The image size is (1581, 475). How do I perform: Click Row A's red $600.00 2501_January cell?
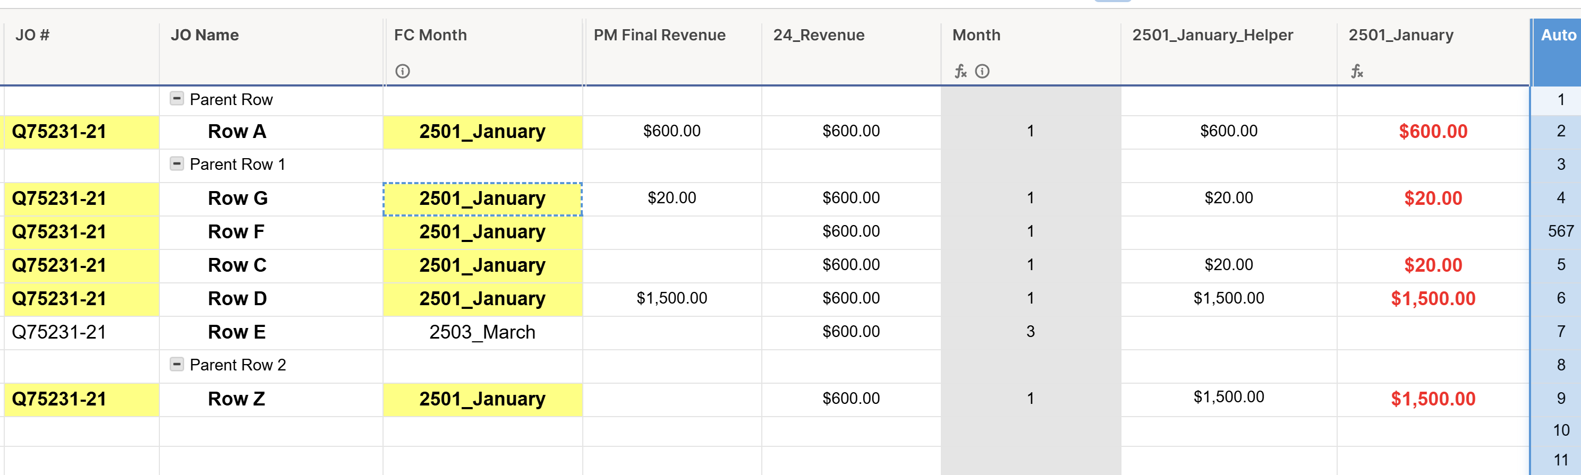point(1433,132)
